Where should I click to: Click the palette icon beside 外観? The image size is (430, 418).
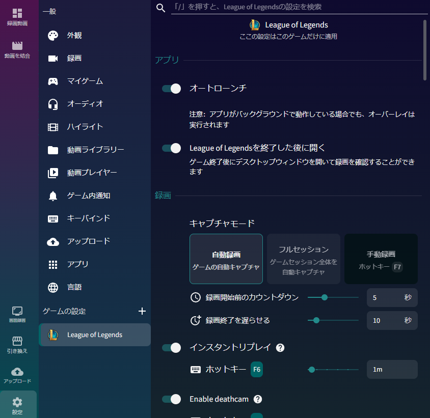pos(53,35)
